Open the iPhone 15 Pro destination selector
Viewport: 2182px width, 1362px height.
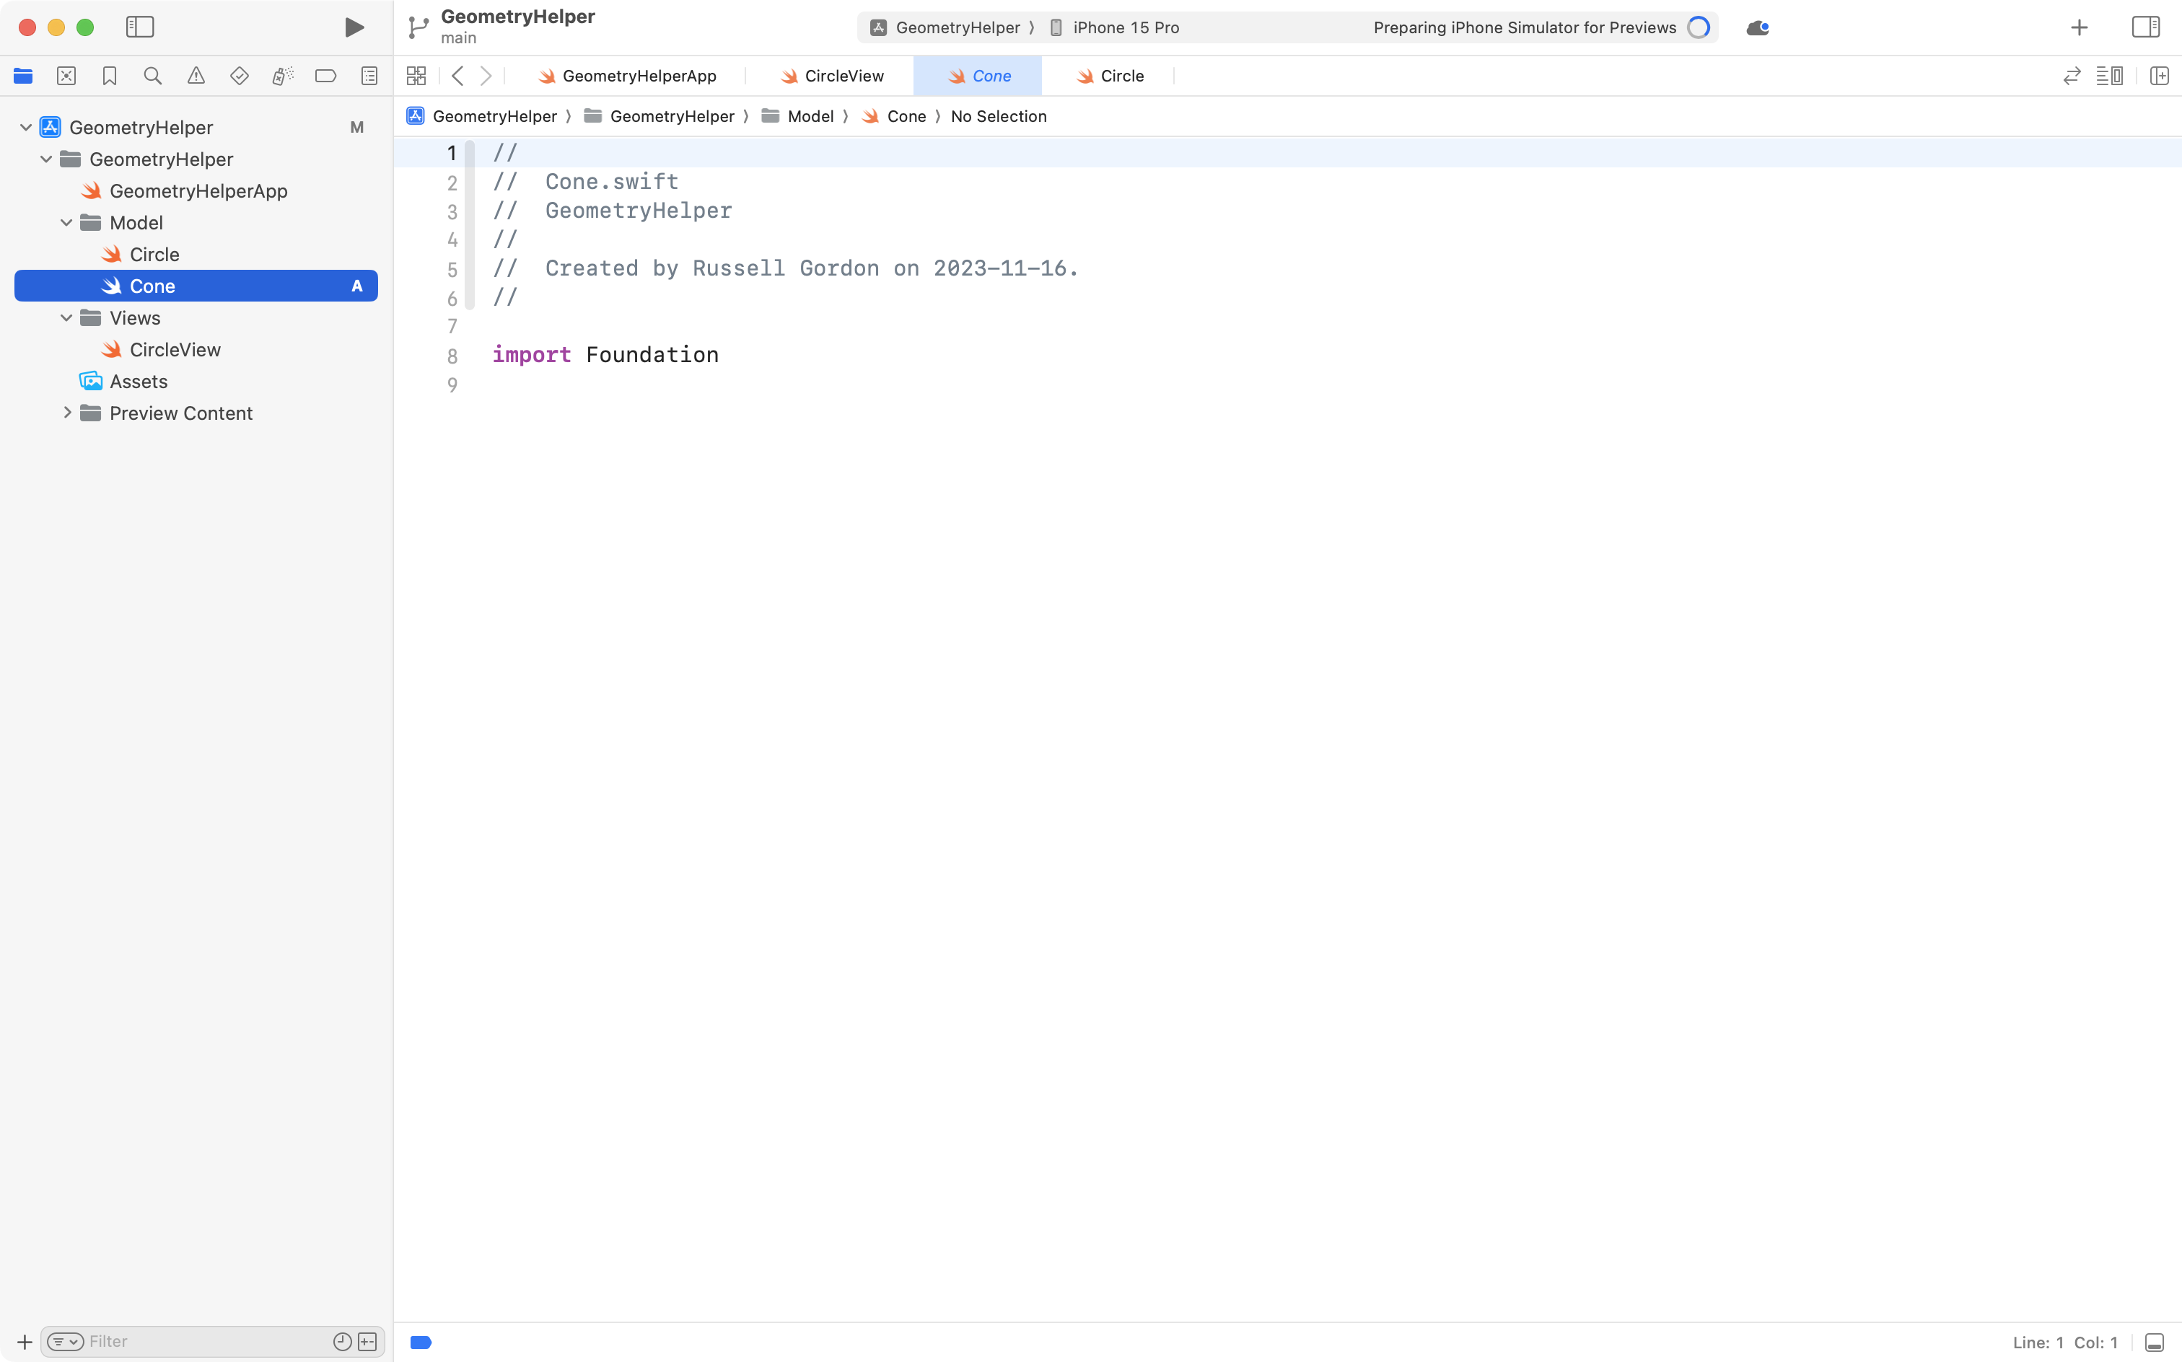(1125, 27)
